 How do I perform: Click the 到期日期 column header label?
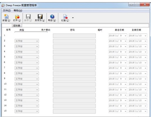click(x=136, y=30)
